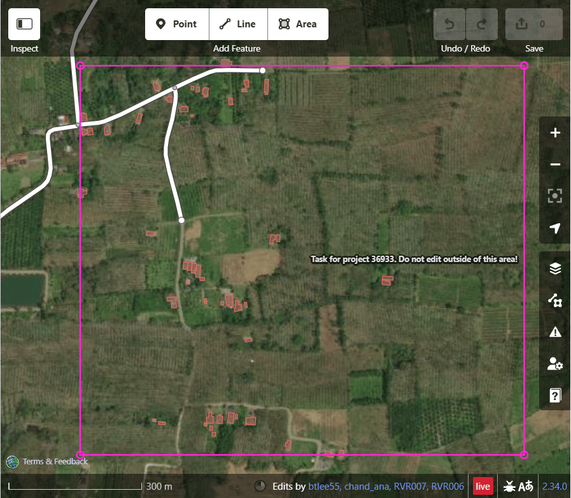
Task: Click the task area warning label text
Action: tap(414, 259)
